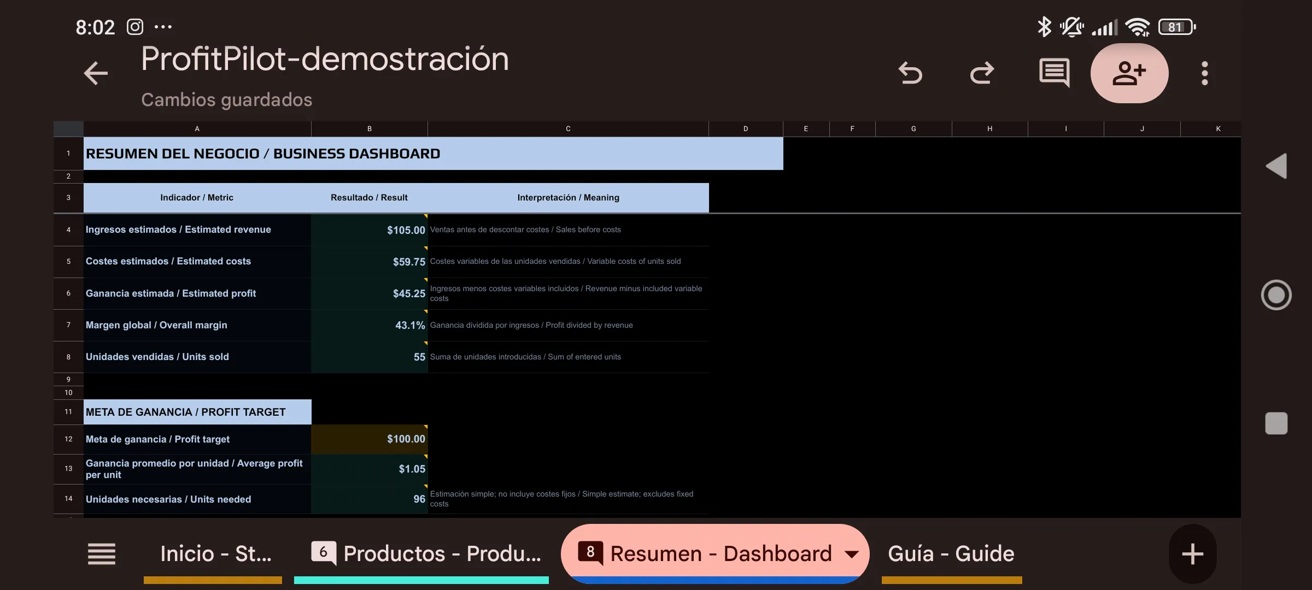
Task: Expand the Resumen - Dashboard tab dropdown arrow
Action: point(851,554)
